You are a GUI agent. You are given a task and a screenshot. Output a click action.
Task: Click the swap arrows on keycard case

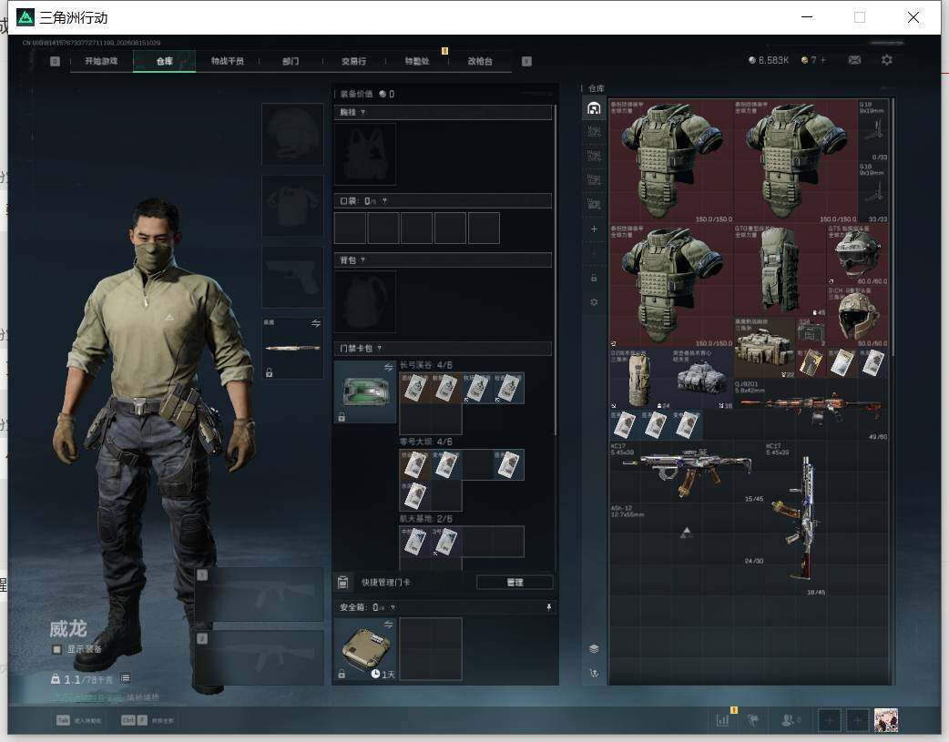[389, 368]
